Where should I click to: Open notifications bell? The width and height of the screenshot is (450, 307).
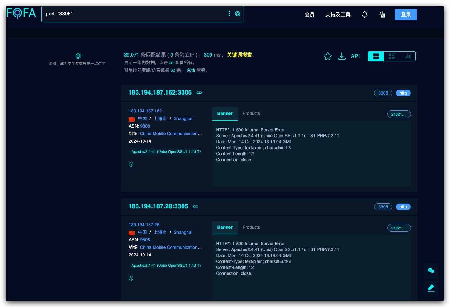click(365, 14)
